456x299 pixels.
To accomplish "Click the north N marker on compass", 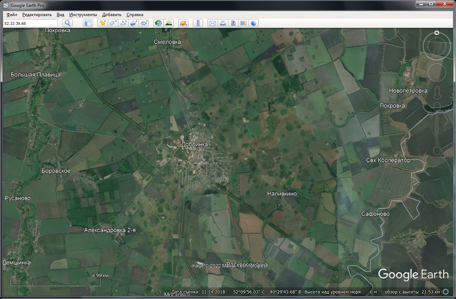I will (437, 33).
